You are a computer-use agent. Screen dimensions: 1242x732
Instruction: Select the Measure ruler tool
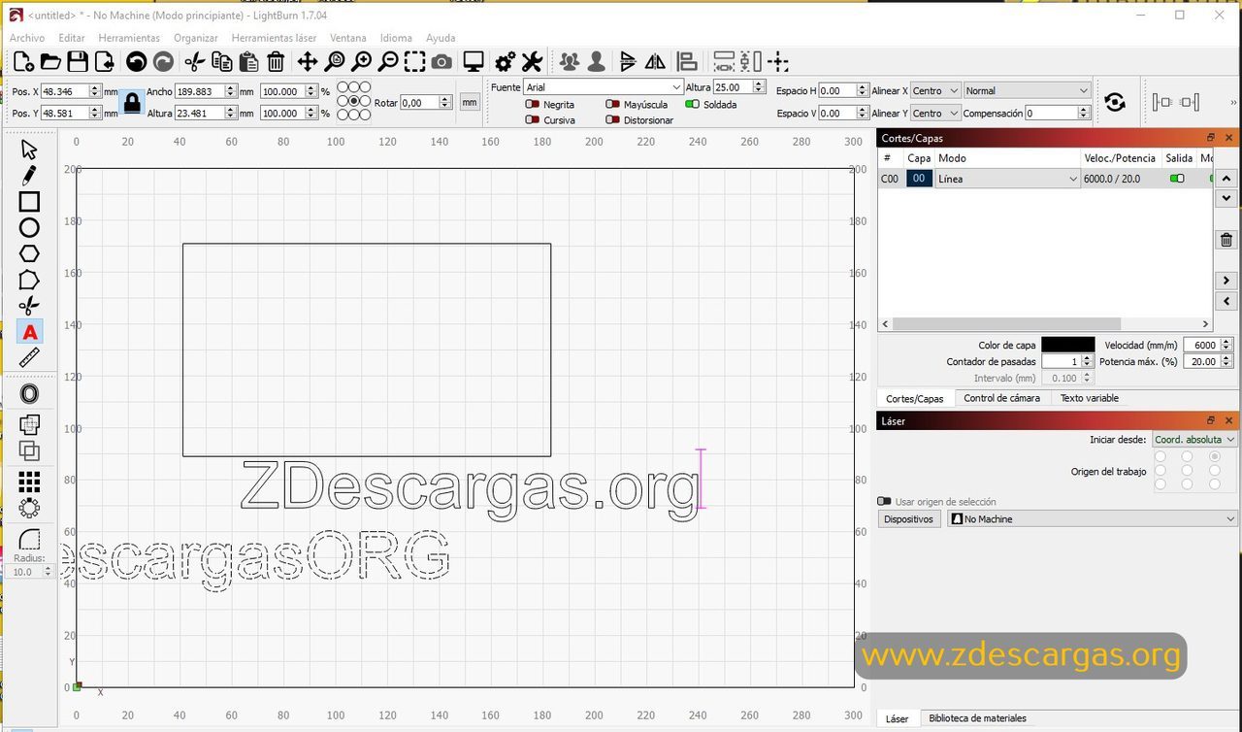click(29, 358)
